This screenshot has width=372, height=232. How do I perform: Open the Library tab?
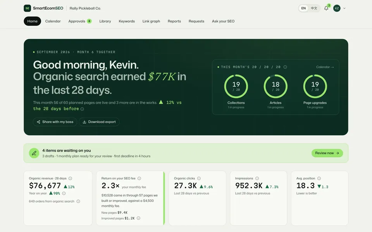point(105,21)
